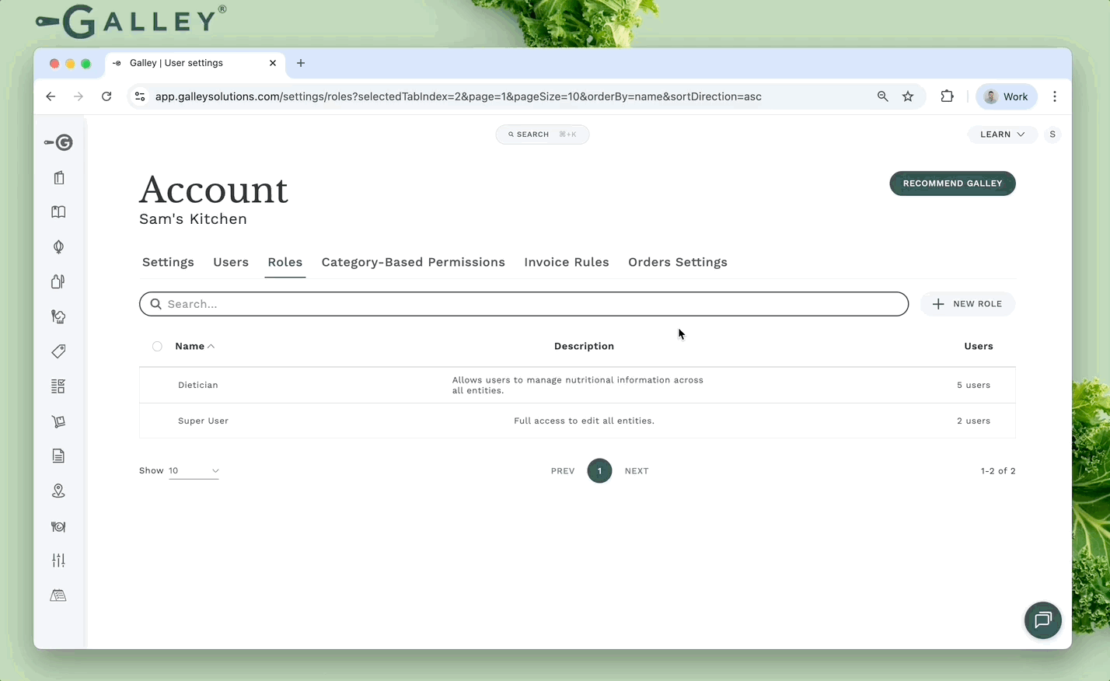Toggle the select-all roles checkbox in header

tap(157, 347)
